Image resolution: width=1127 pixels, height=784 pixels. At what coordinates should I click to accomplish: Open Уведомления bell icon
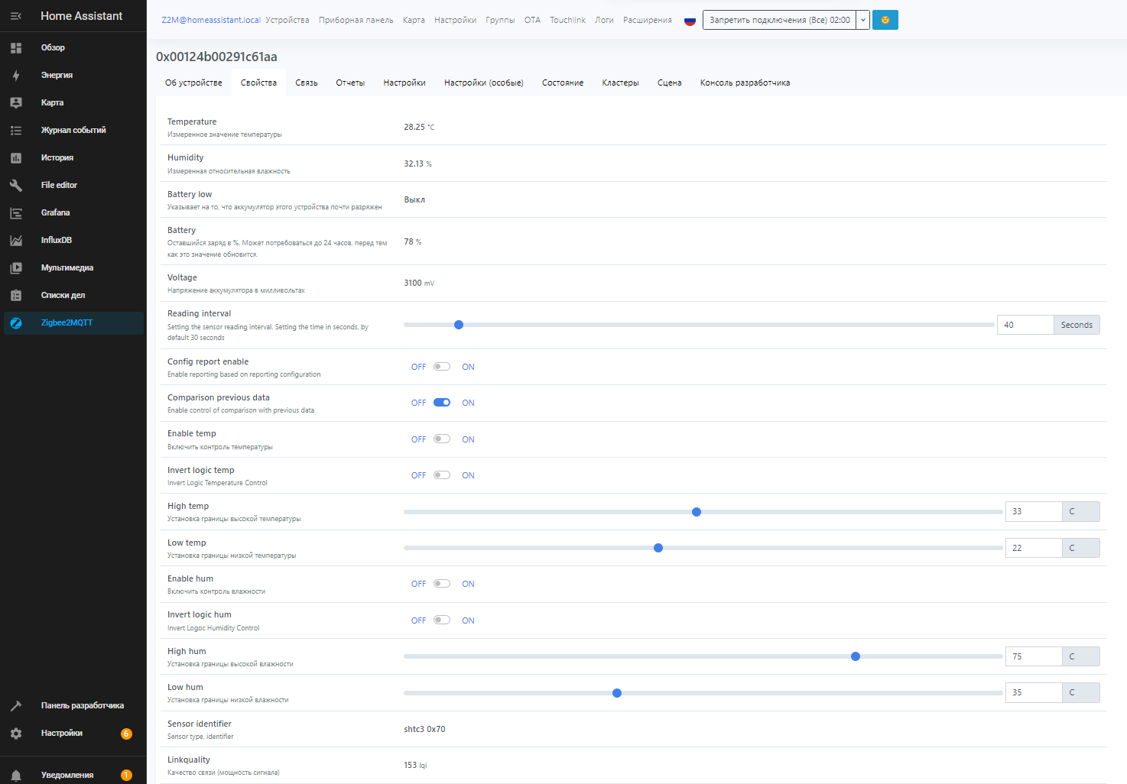pos(16,775)
